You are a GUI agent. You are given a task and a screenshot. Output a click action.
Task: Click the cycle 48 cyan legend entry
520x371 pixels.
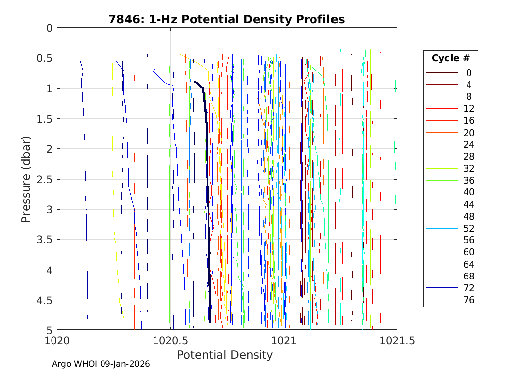[450, 216]
